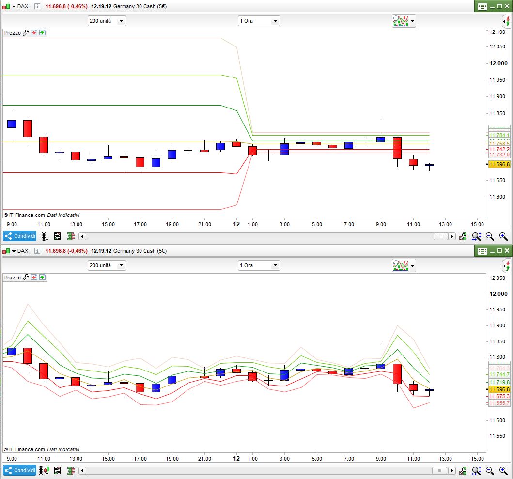Click scroll-left arrow in top chart scrollbar

tap(82, 236)
